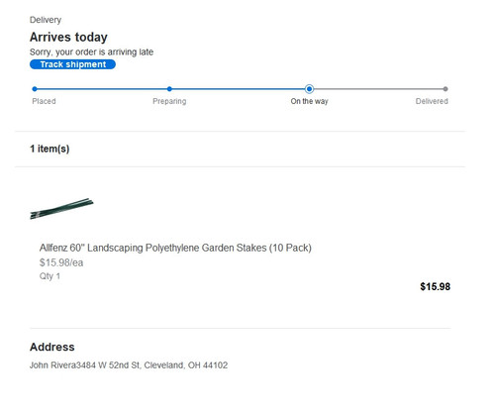Viewport: 495px width, 412px height.
Task: Click the Delivered progress dot
Action: tap(445, 89)
